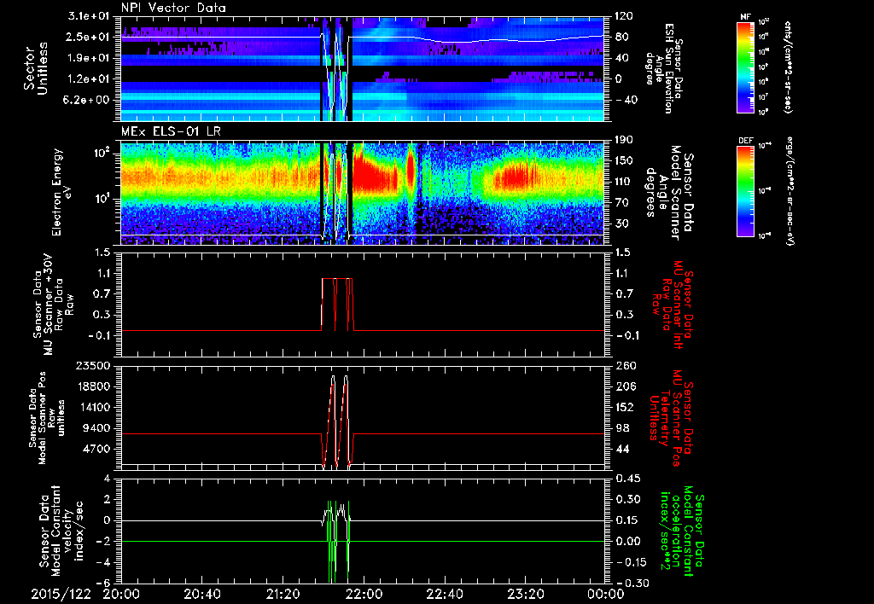Viewport: 874px width, 604px height.
Task: Click the '1.9e+01' sector tick value
Action: pyautogui.click(x=89, y=58)
